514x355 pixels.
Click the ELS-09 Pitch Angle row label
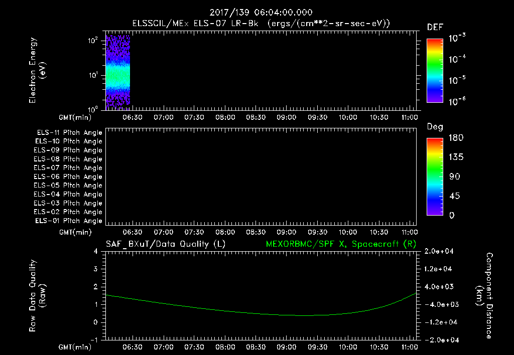pyautogui.click(x=68, y=150)
